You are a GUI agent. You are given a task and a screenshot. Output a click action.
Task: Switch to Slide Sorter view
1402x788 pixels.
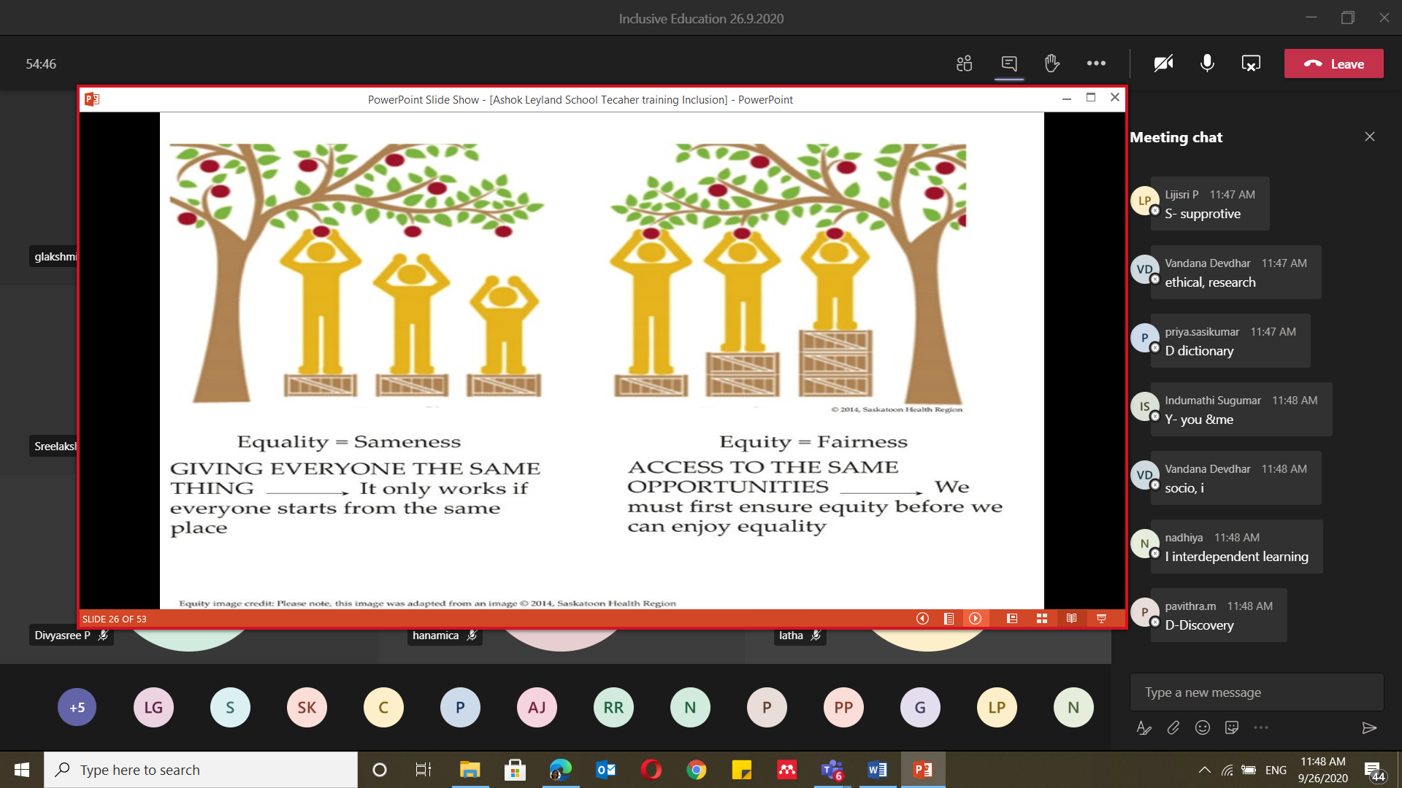[1042, 619]
